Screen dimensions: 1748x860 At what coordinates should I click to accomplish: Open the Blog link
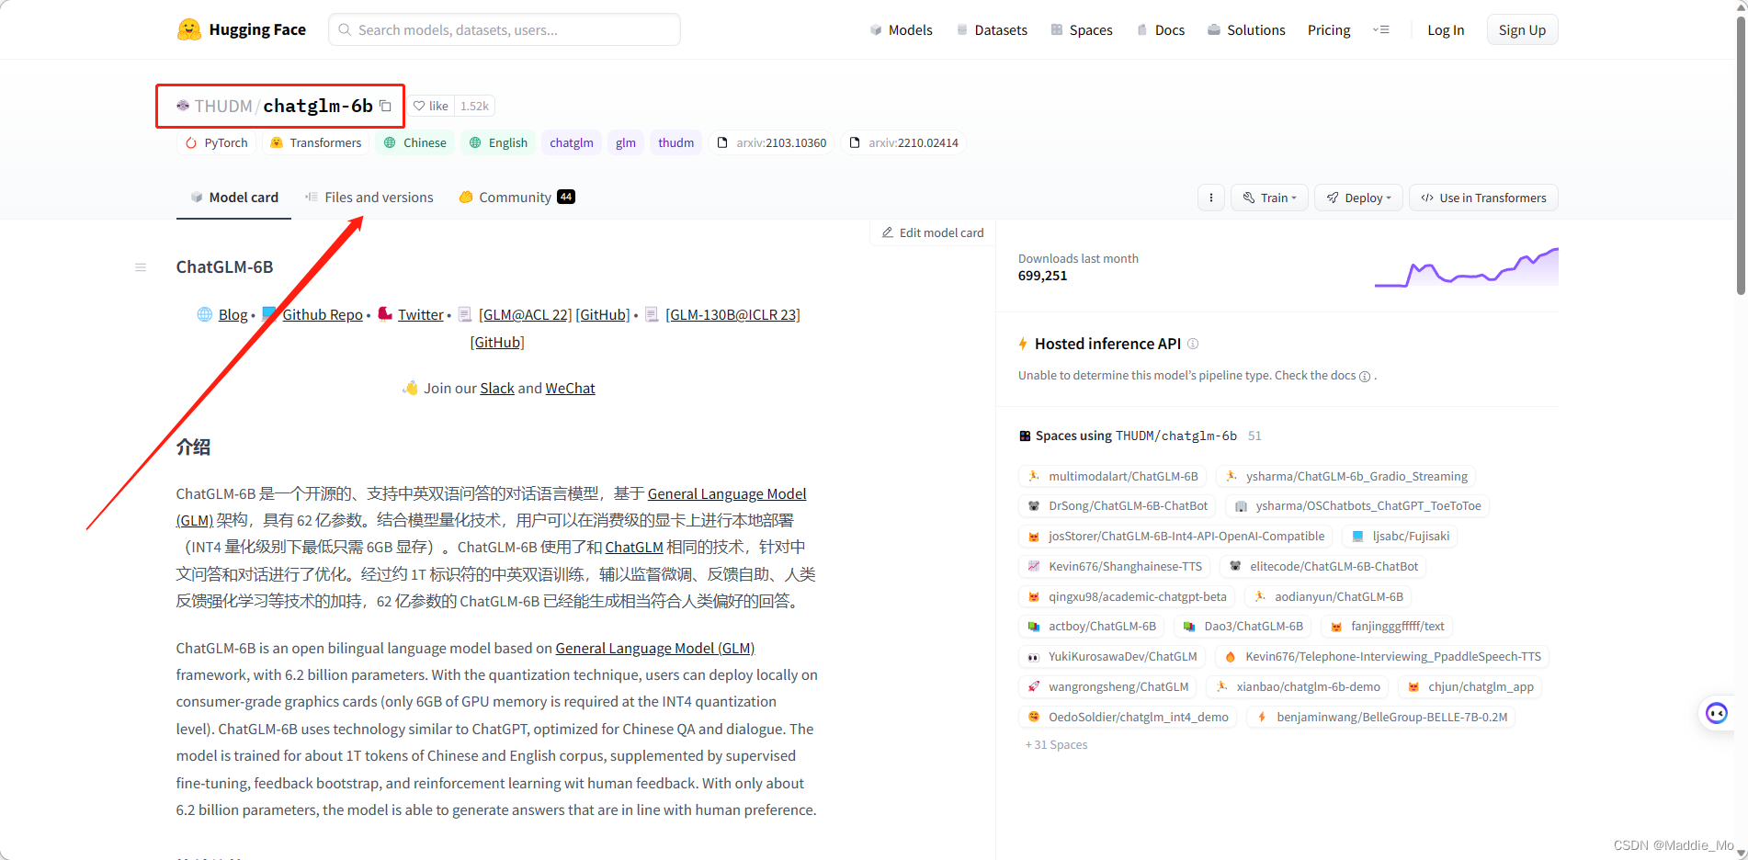233,315
